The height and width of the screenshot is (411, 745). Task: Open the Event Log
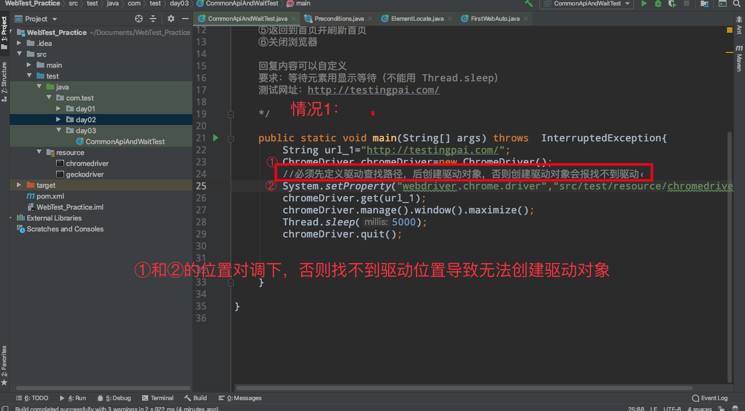point(710,398)
